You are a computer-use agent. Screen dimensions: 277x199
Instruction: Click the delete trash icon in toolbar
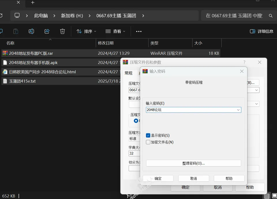point(62,31)
